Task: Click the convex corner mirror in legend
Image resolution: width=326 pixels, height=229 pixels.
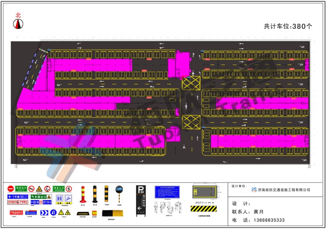Action: click(119, 192)
